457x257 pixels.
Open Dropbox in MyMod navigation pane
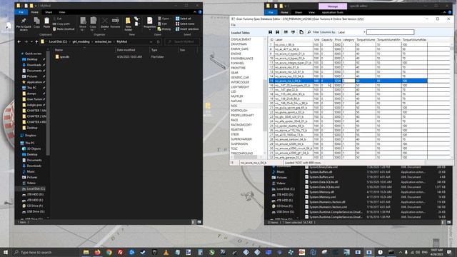(x=28, y=135)
